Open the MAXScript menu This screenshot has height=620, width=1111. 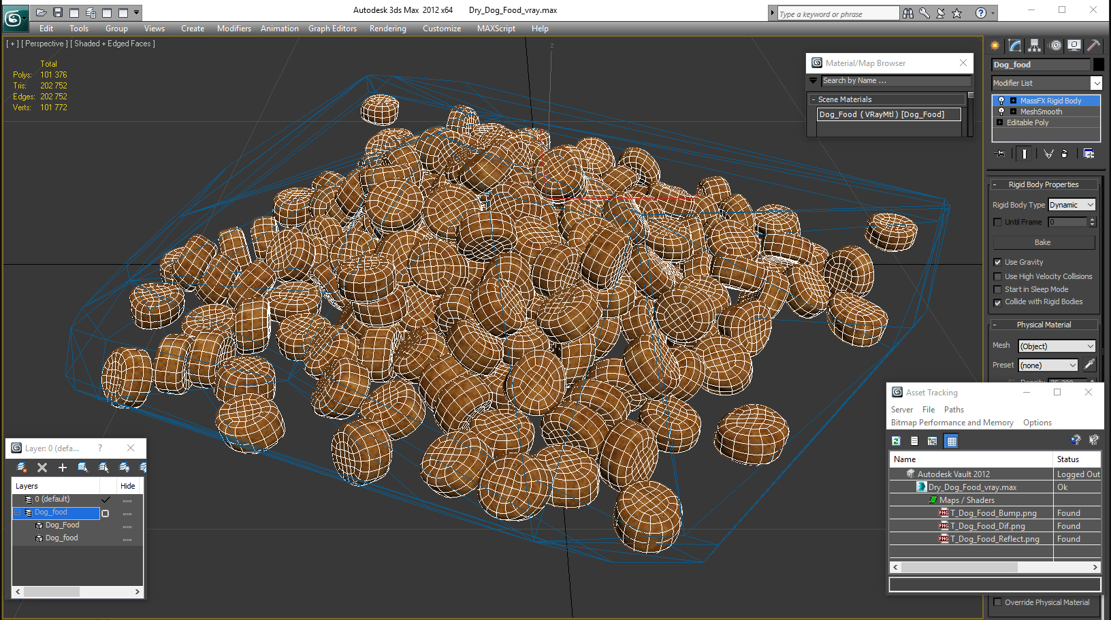496,29
